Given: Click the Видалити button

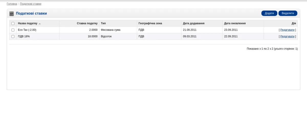Looking at the screenshot, I should coord(288,13).
